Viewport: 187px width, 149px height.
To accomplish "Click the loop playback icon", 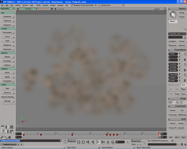I will [x=108, y=142].
